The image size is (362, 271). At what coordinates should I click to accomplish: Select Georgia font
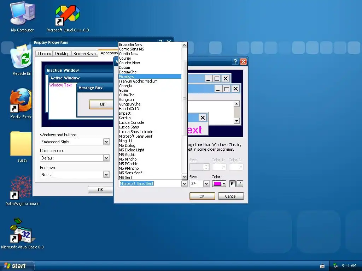pyautogui.click(x=150, y=86)
